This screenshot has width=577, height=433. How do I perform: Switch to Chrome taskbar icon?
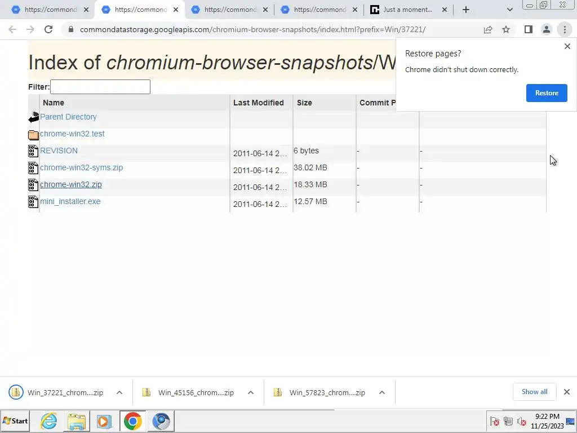(132, 421)
